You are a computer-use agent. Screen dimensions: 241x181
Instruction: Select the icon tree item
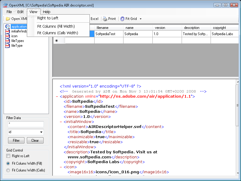click(14, 36)
